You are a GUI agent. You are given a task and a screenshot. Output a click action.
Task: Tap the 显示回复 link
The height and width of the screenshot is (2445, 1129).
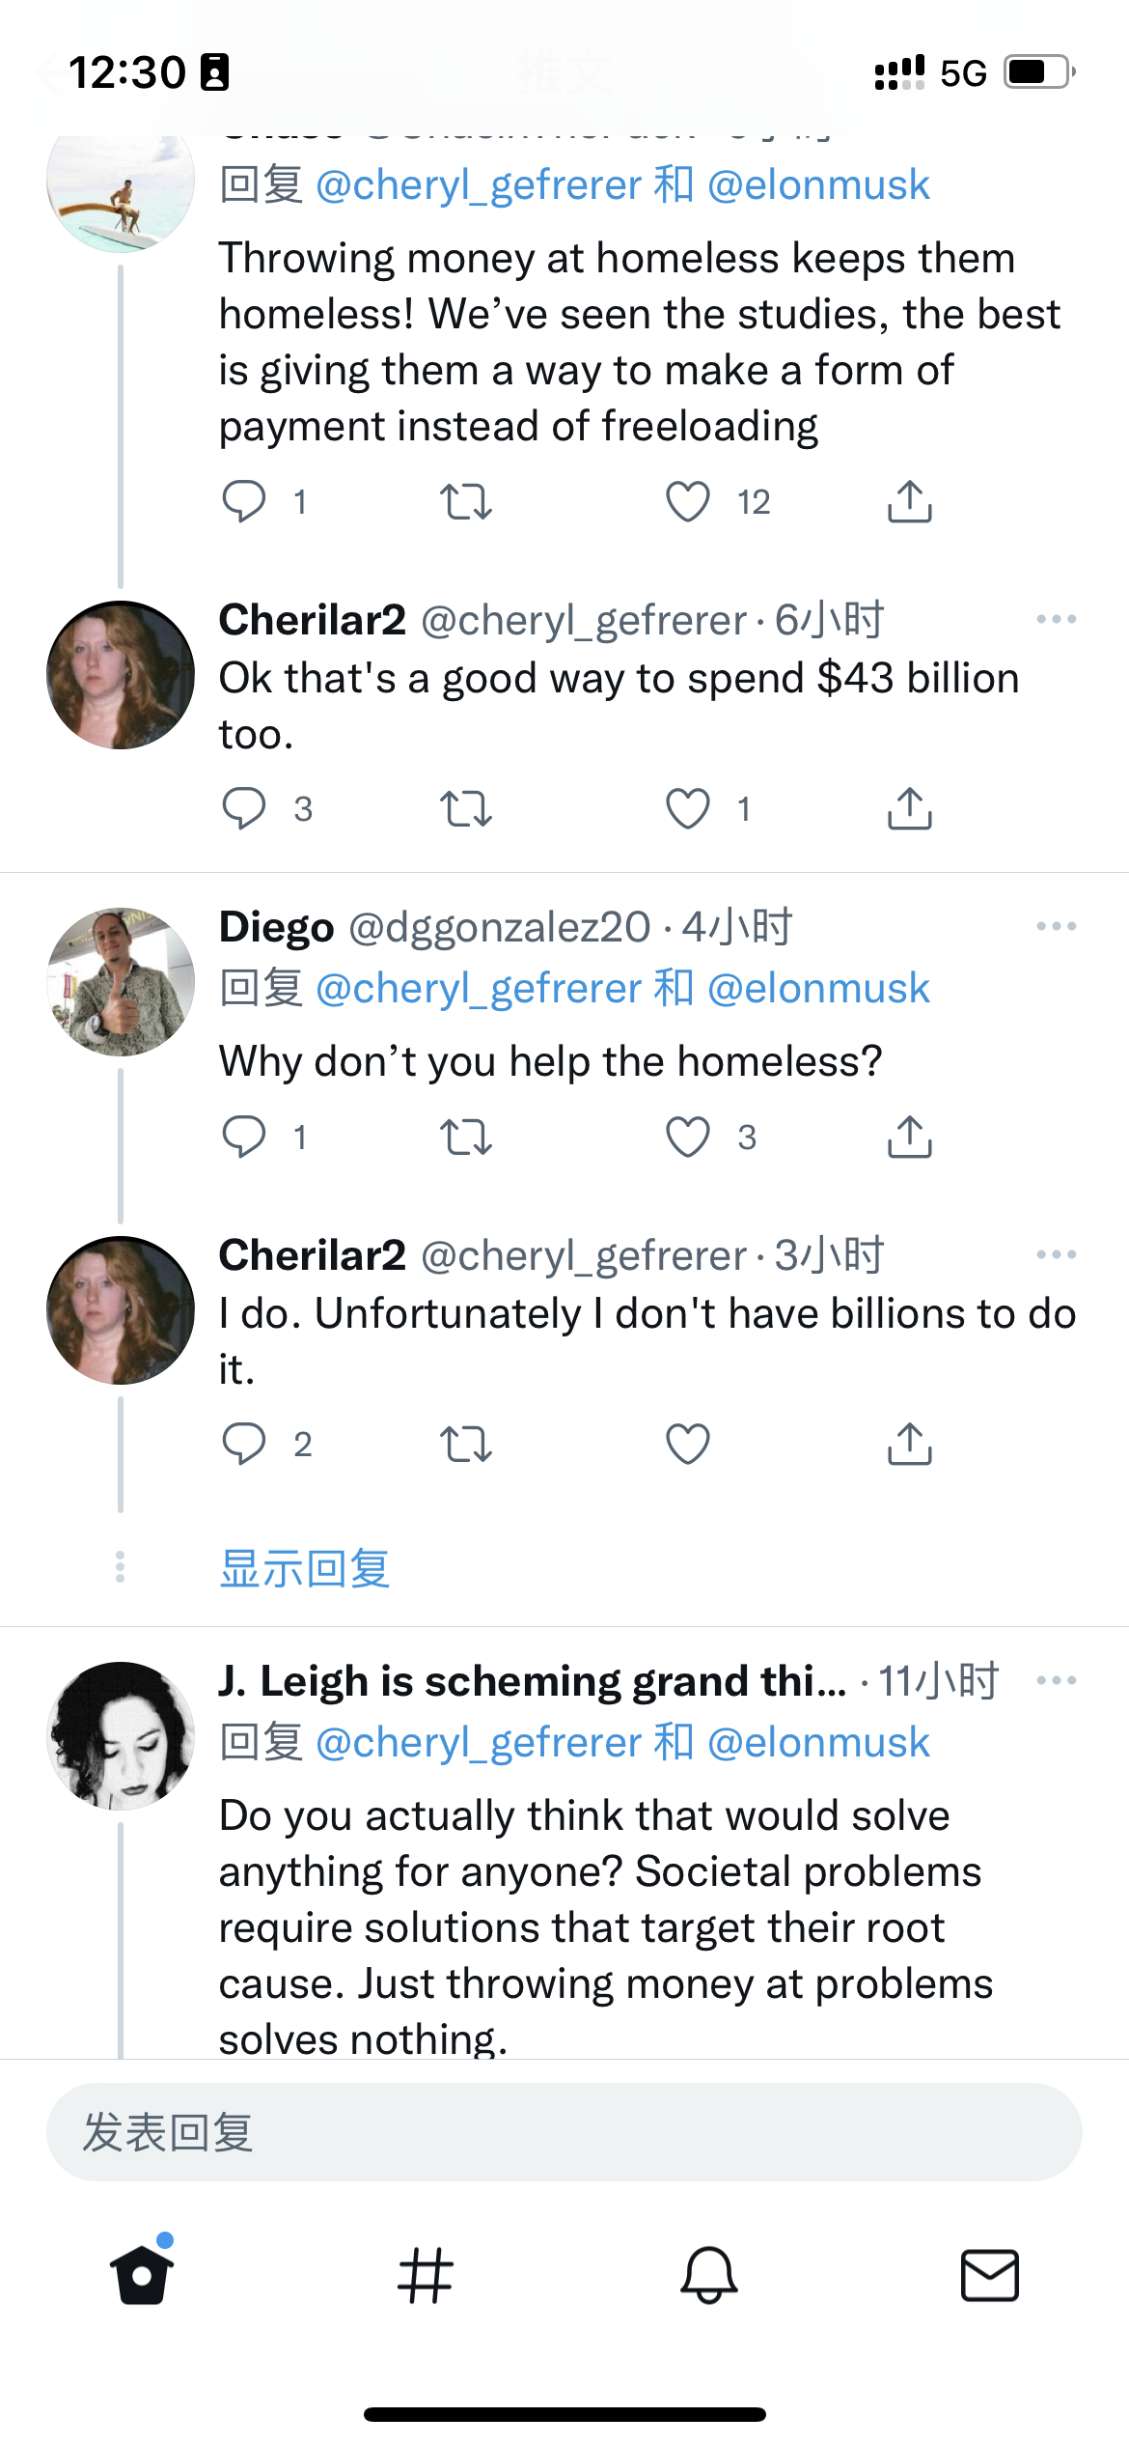pos(305,1568)
